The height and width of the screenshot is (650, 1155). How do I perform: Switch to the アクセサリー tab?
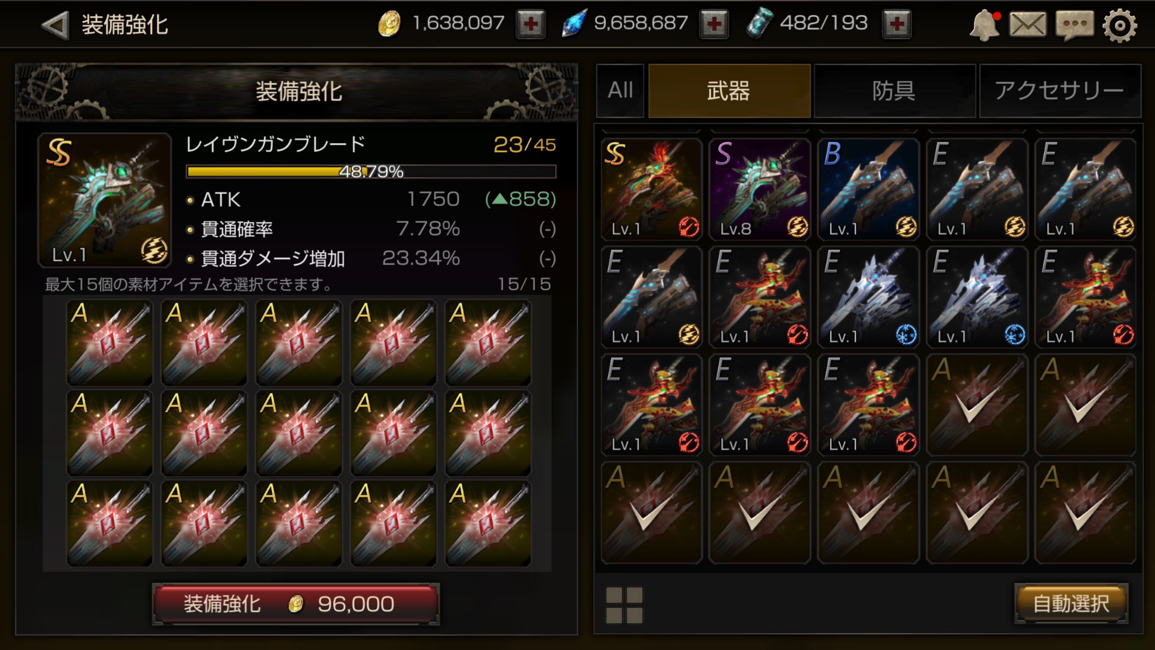(x=1060, y=91)
